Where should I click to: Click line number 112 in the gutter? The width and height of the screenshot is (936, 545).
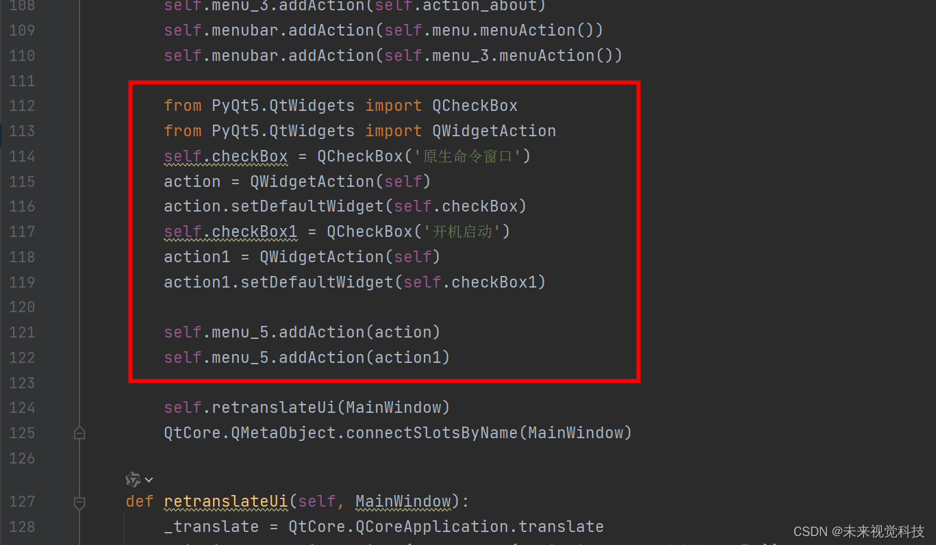coord(22,106)
